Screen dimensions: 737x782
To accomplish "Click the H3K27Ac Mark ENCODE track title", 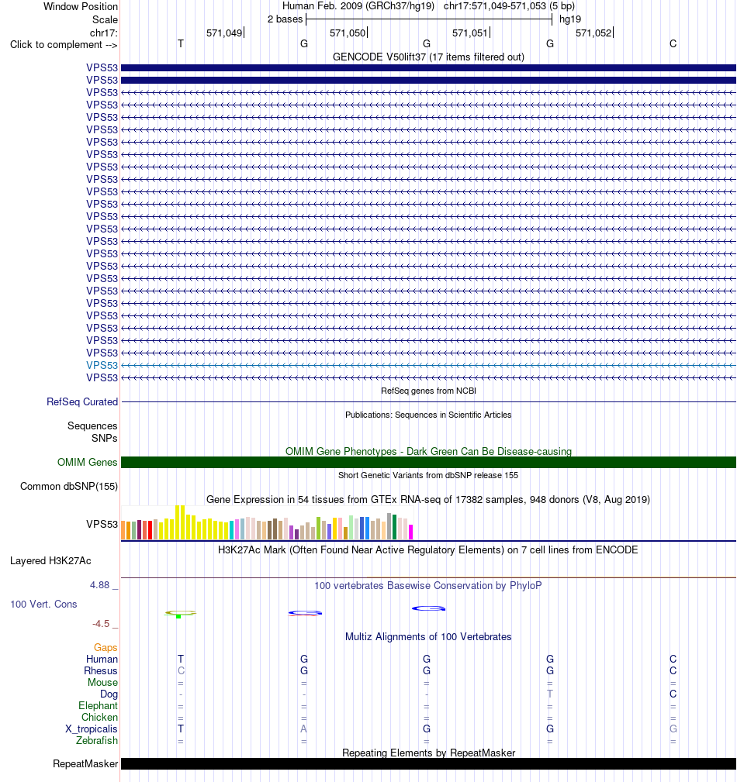I will click(x=428, y=550).
